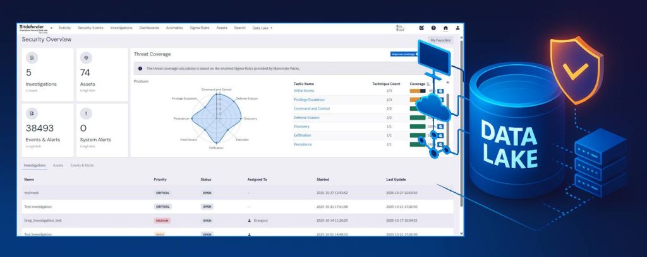Open the Privilege Escalation tactic link
The height and width of the screenshot is (257, 647).
tap(308, 100)
